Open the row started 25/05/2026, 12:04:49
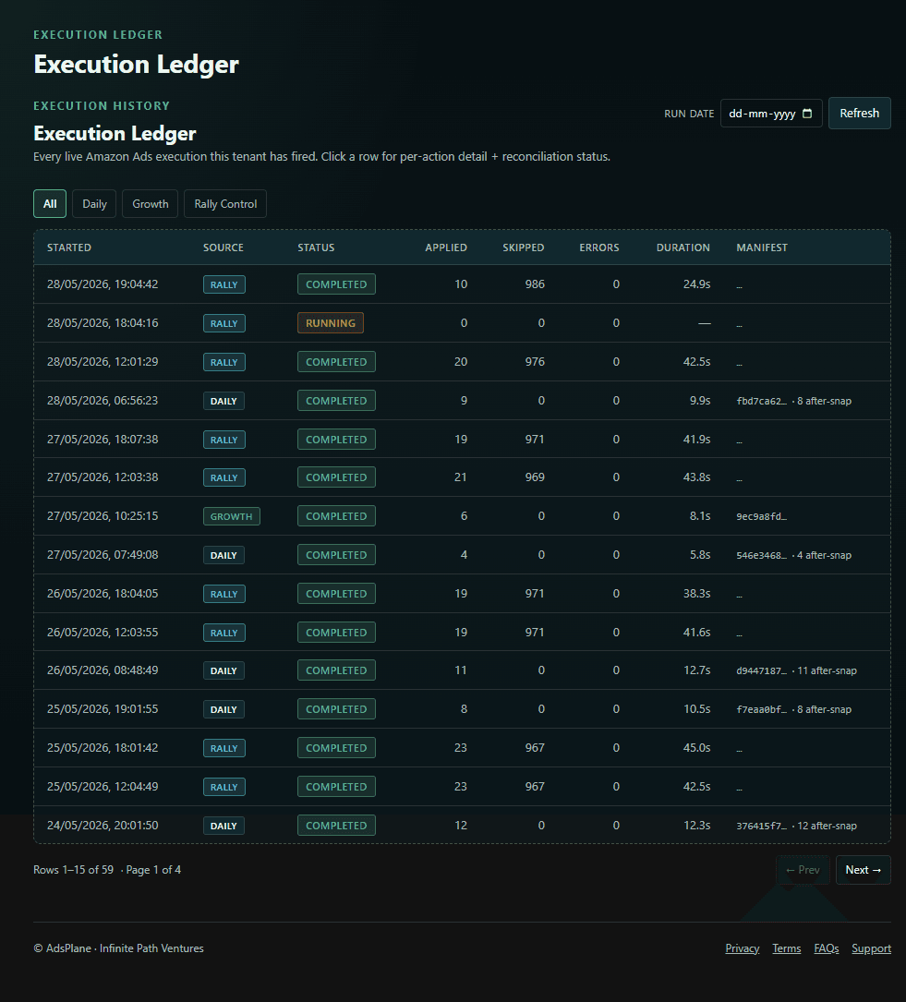 (x=462, y=787)
